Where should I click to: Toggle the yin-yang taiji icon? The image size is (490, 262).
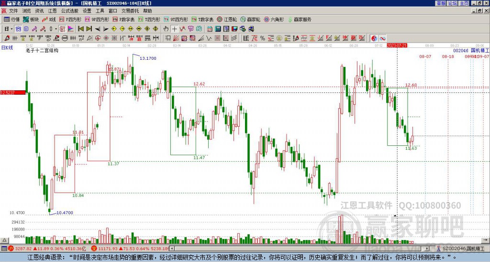click(374, 38)
